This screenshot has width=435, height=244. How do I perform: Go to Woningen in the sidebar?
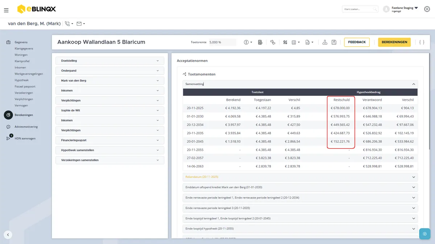(x=21, y=55)
